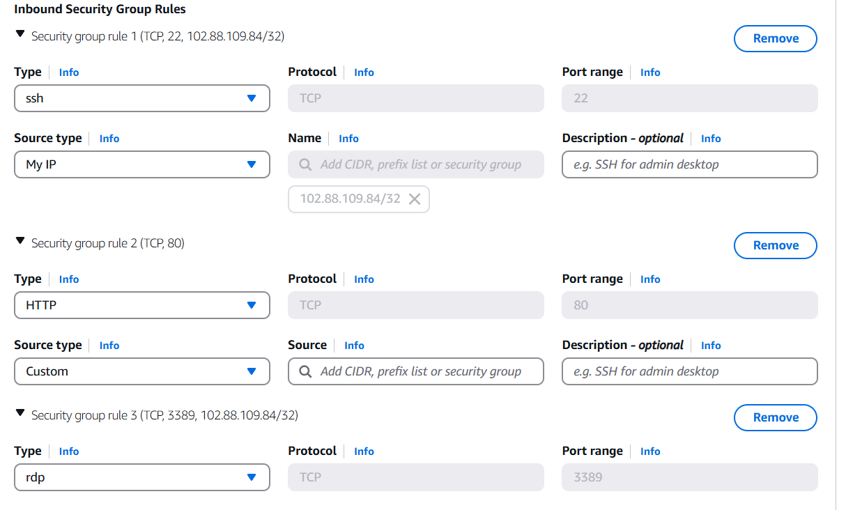Open the Custom source type dropdown

142,371
